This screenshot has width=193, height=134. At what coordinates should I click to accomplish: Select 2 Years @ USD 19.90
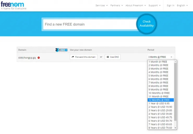click(161, 107)
